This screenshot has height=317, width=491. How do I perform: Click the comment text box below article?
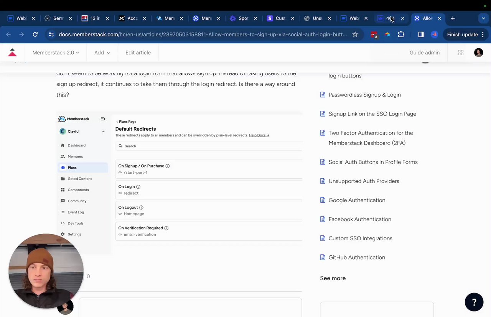190,307
